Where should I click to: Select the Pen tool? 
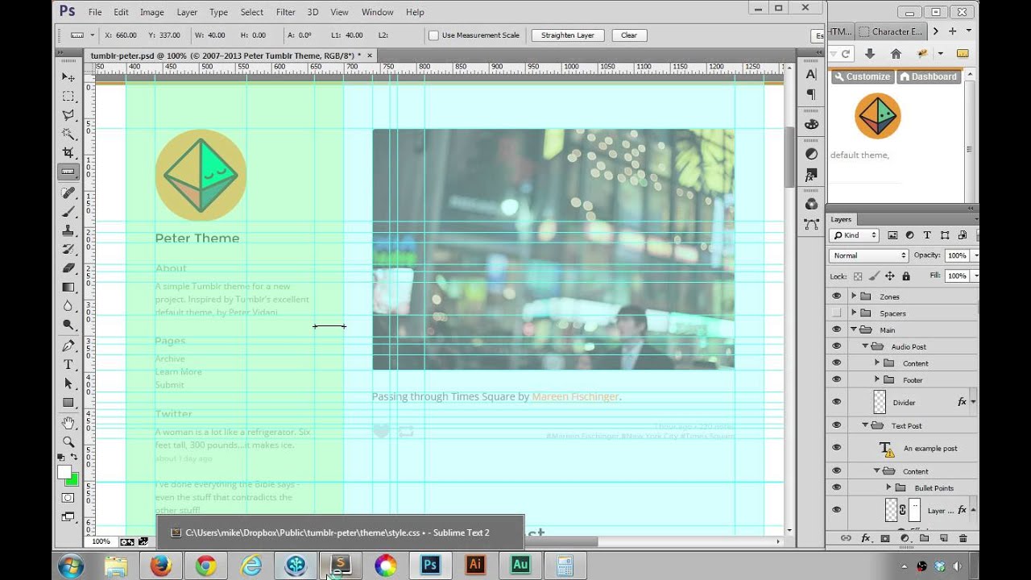68,346
